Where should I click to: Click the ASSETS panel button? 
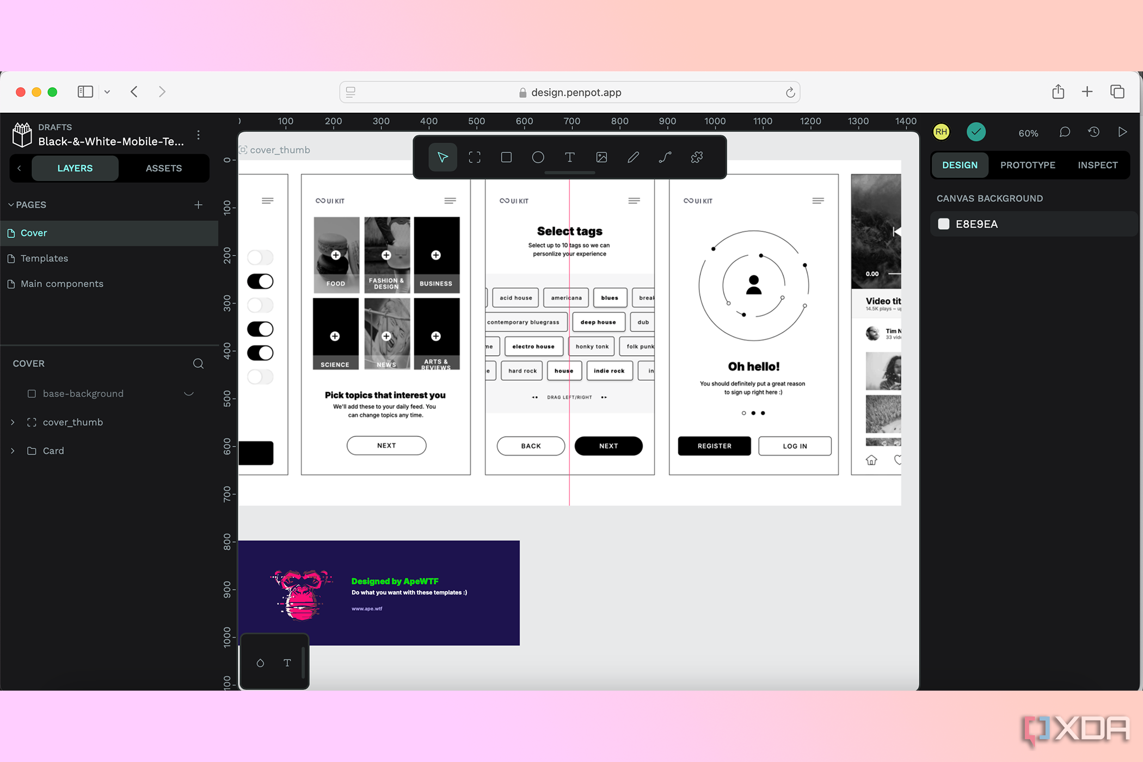162,168
